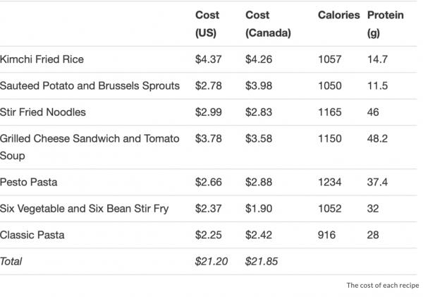The height and width of the screenshot is (297, 423).
Task: Click the Calories column header
Action: pyautogui.click(x=338, y=15)
